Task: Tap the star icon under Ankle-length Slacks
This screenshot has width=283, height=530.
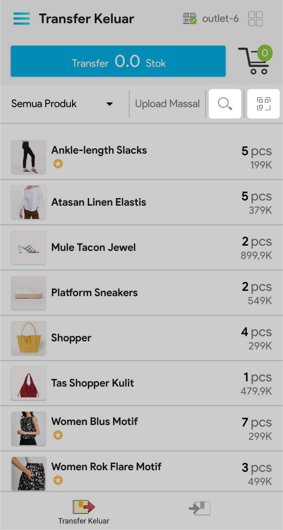Action: (x=58, y=164)
